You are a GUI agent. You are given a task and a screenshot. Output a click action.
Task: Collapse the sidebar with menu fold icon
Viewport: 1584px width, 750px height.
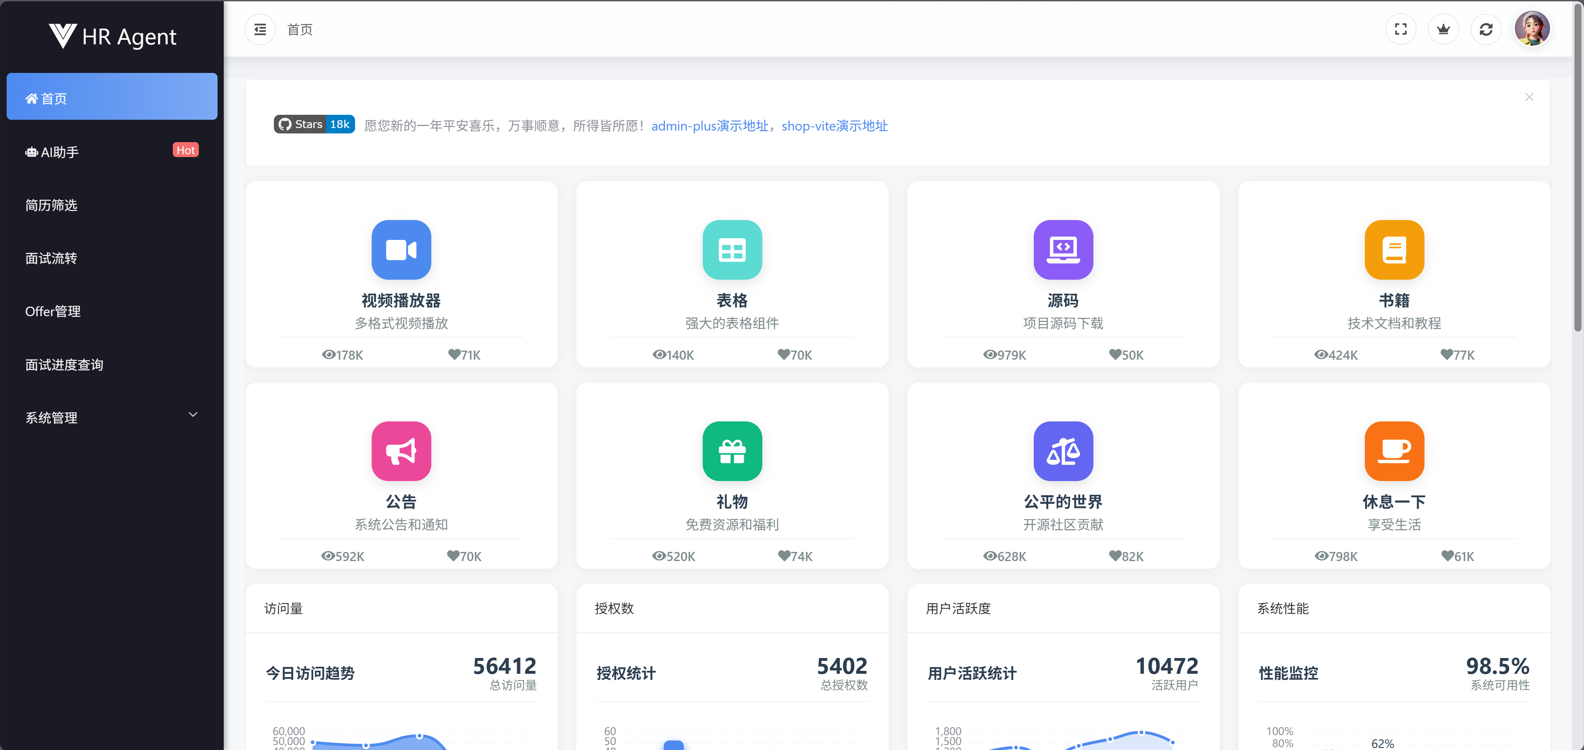tap(260, 29)
